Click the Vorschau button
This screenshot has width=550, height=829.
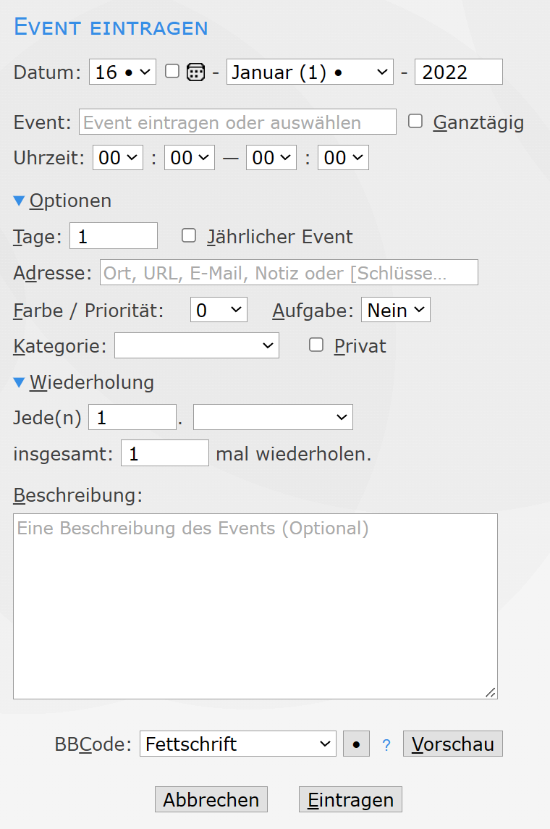click(452, 744)
